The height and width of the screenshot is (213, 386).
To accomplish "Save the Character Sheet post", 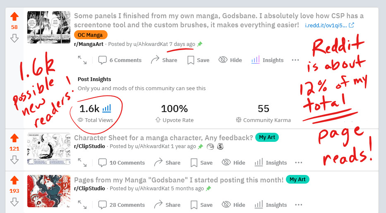I will coord(201,163).
